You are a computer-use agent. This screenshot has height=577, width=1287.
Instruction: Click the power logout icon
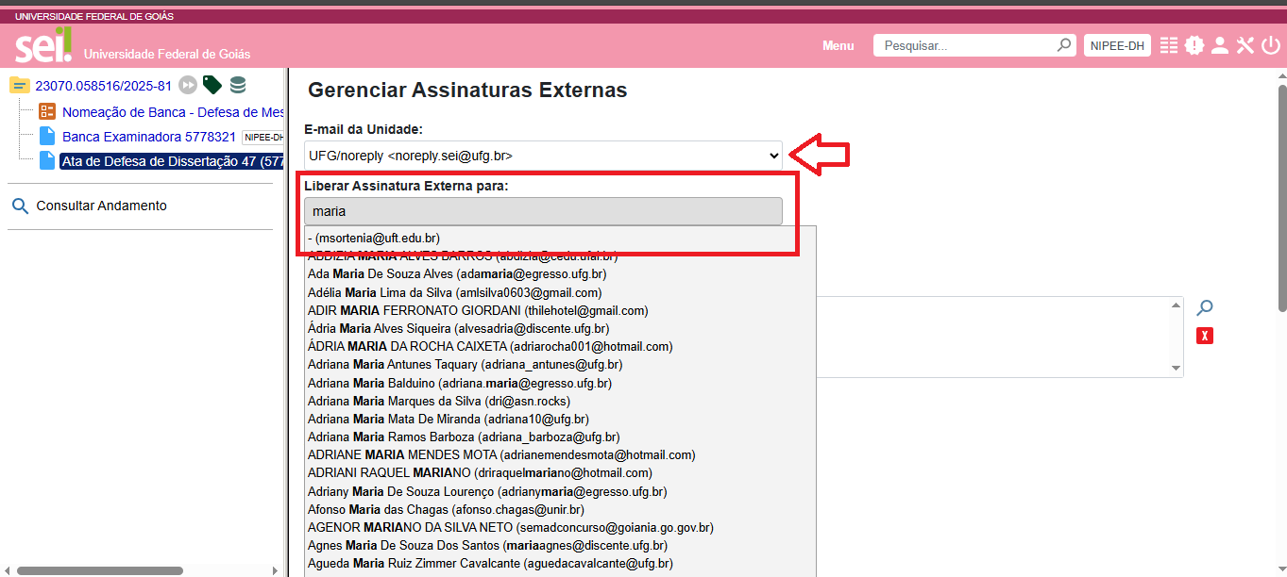(x=1271, y=45)
